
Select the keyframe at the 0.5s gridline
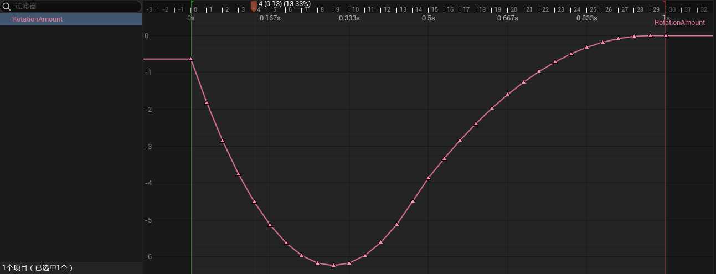428,178
